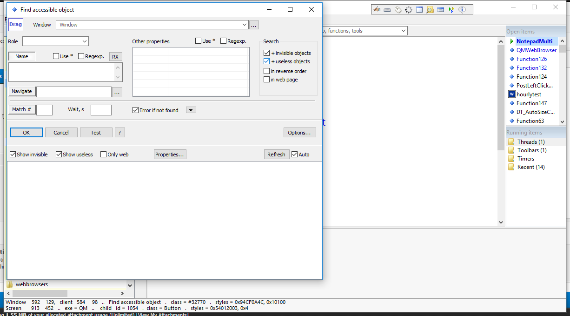Expand the Window combo box
The width and height of the screenshot is (570, 316).
[245, 25]
